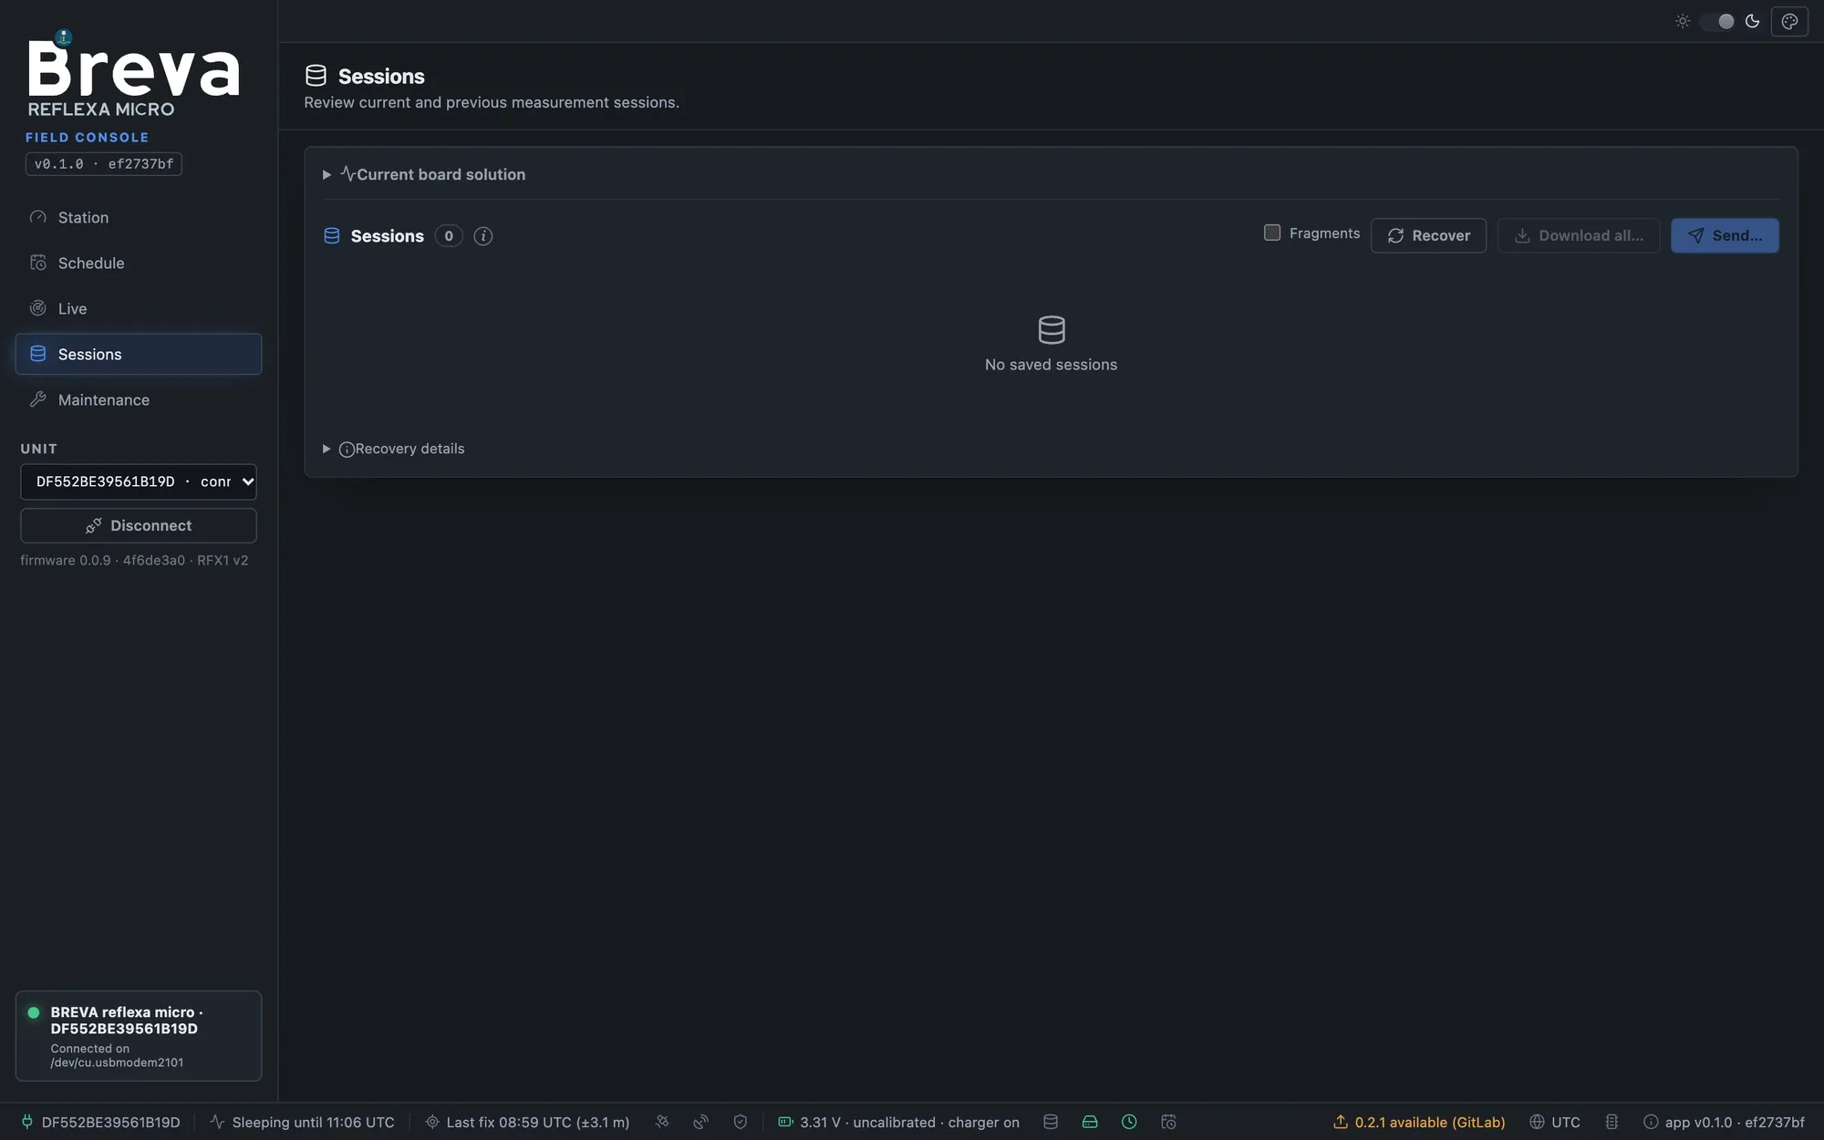
Task: Click the battery icon in status bar
Action: click(784, 1122)
